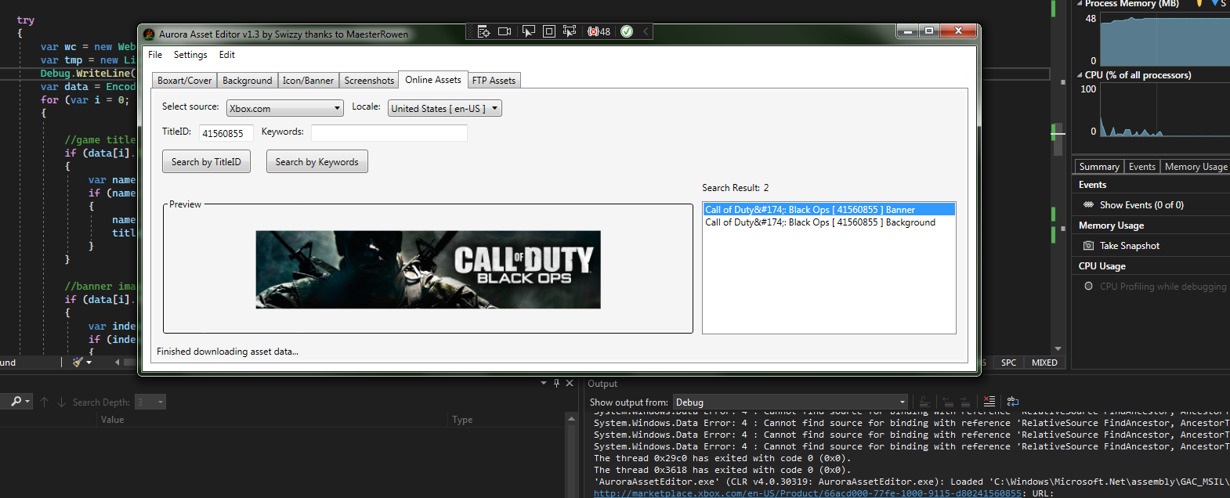
Task: Click the find previous up arrow
Action: click(45, 402)
